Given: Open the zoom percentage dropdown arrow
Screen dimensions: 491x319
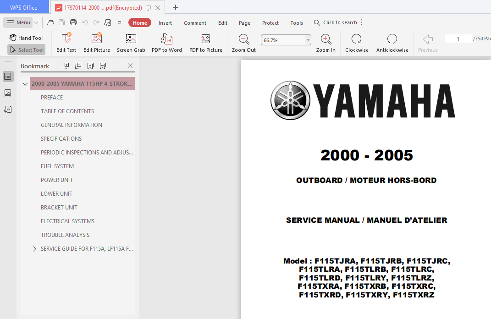Looking at the screenshot, I should [308, 40].
